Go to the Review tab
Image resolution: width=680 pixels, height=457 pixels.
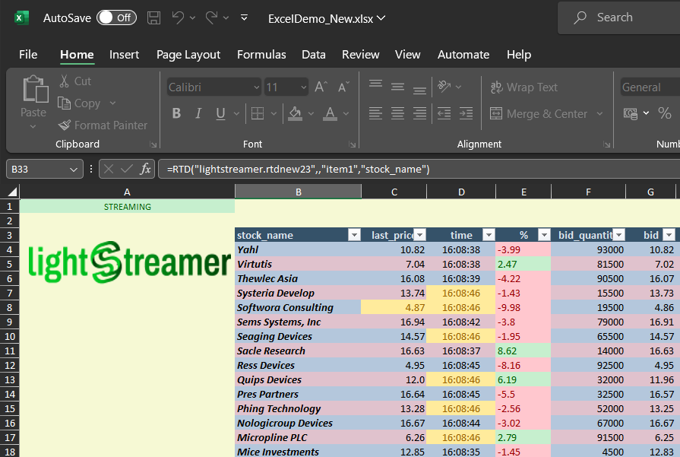click(x=360, y=55)
